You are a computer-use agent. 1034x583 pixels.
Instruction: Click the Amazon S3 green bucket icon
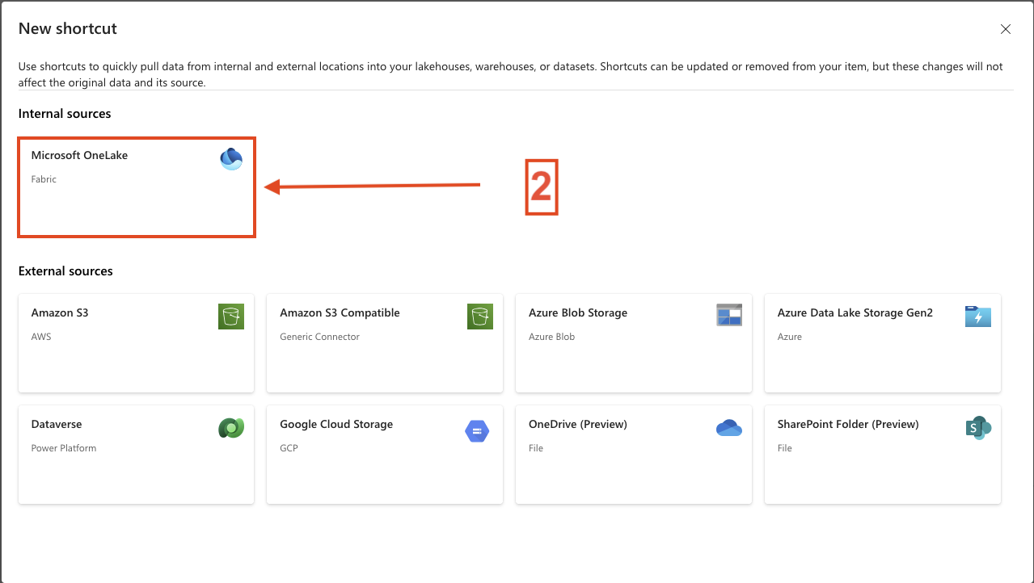point(231,317)
